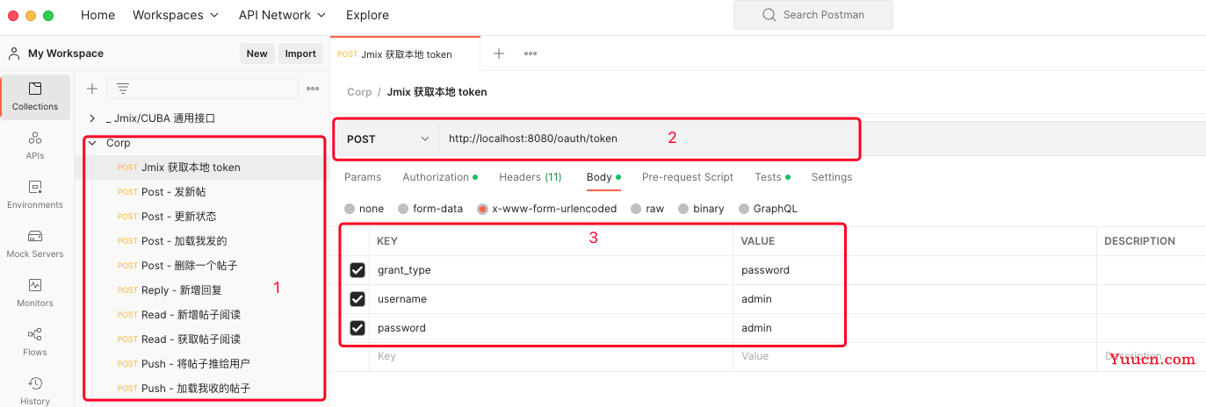Open the POST method dropdown
This screenshot has width=1206, height=407.
(x=387, y=139)
